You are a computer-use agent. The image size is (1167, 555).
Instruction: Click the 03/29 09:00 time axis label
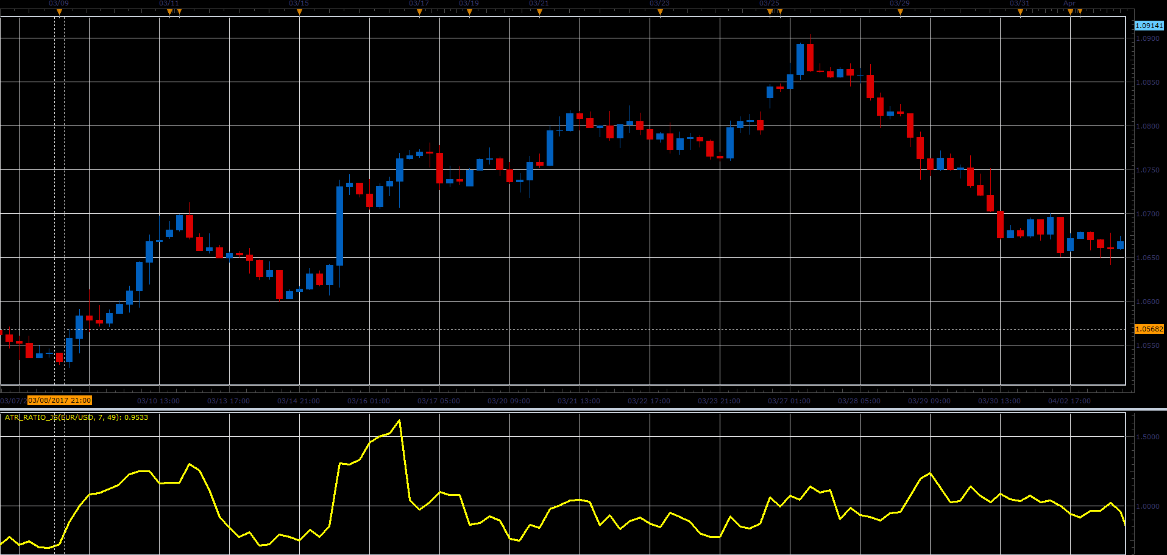[929, 401]
